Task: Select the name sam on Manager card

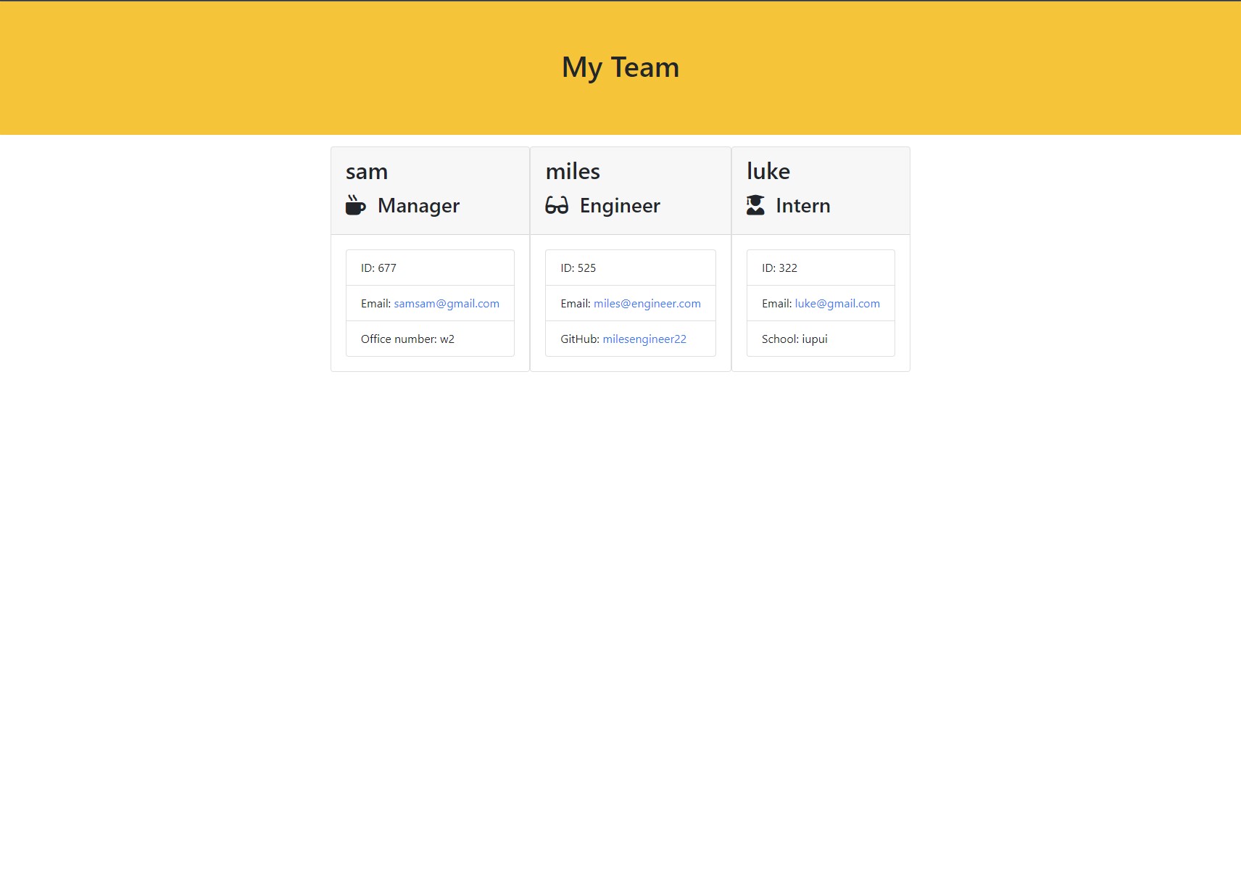Action: click(x=367, y=172)
